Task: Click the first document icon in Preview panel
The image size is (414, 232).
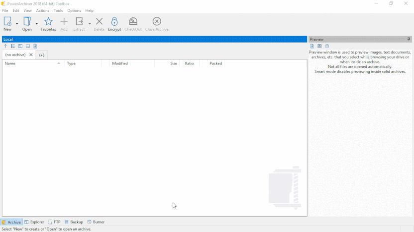Action: pyautogui.click(x=312, y=46)
